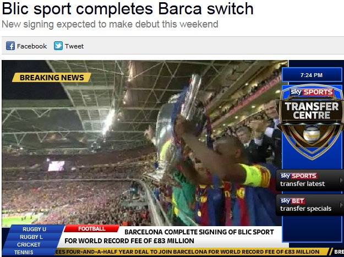Switch to the Tennis ticker tab
The image size is (344, 257).
pos(24,253)
